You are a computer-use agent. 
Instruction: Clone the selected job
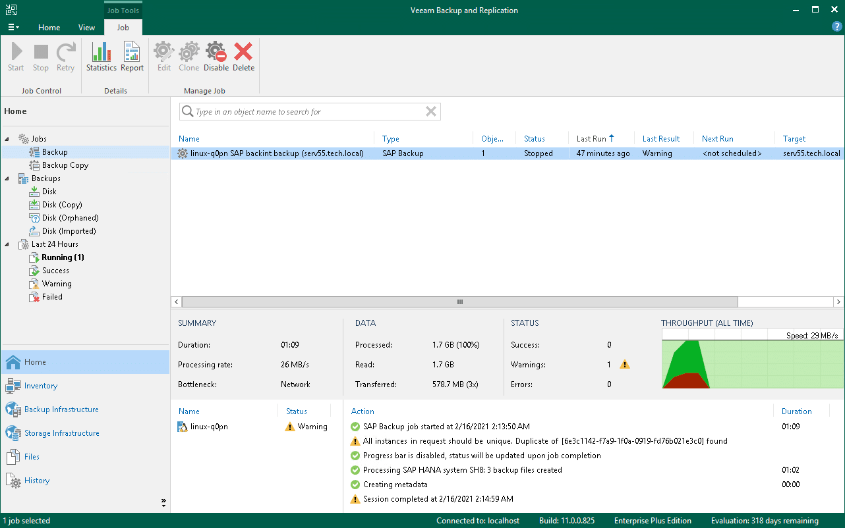[x=189, y=57]
